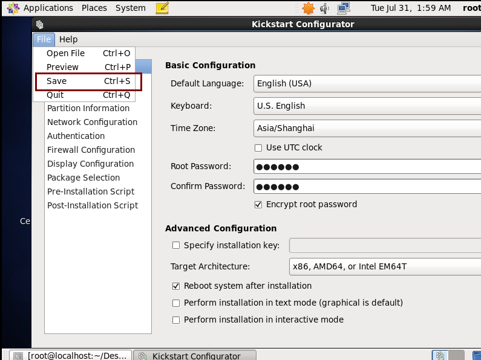The height and width of the screenshot is (360, 481).
Task: Open the Help menu
Action: (68, 39)
